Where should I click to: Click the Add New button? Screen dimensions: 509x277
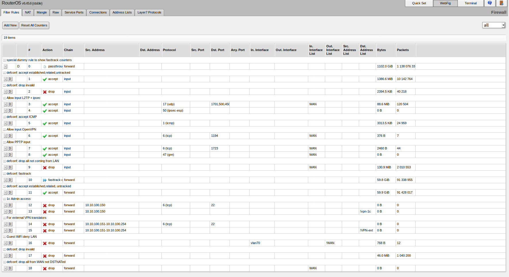pos(10,25)
